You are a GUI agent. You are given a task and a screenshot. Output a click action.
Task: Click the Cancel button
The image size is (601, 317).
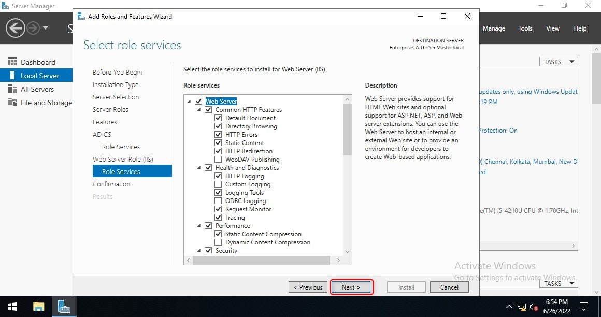pyautogui.click(x=449, y=287)
